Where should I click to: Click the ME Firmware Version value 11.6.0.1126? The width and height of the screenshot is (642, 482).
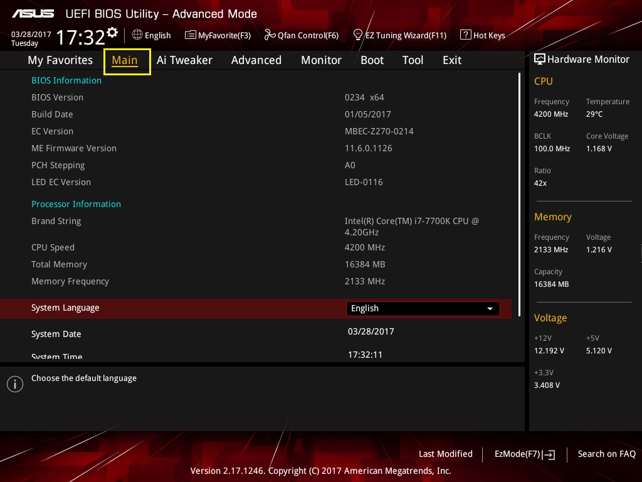tap(369, 148)
